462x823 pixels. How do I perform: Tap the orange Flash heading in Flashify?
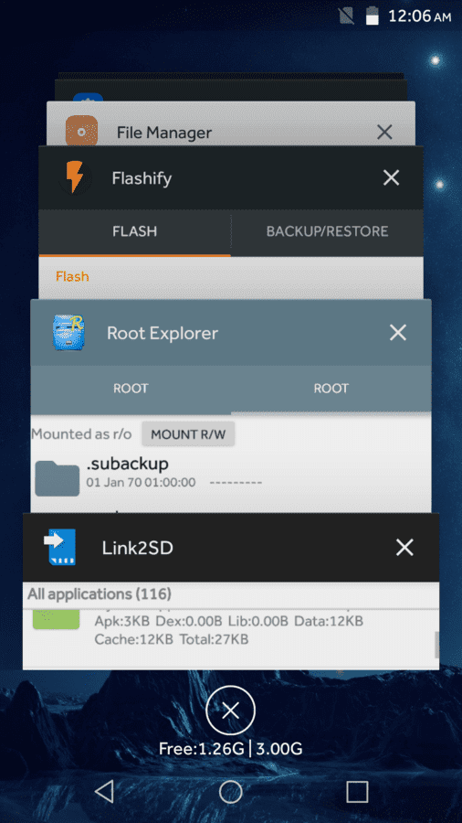72,276
